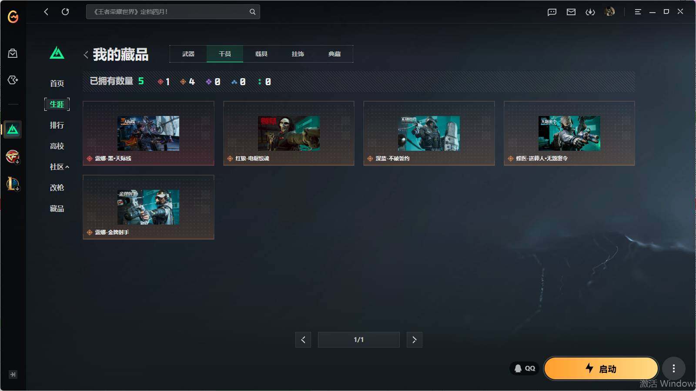Open the 露娜-金牌射手 skin card
Viewport: 696px width, 391px height.
pos(148,207)
